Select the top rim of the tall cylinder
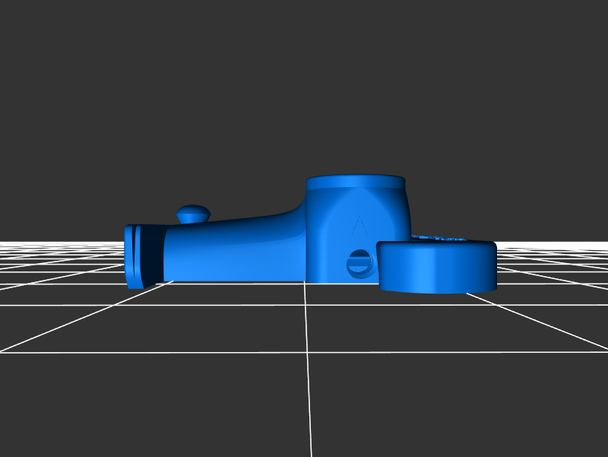The image size is (608, 457). point(355,182)
